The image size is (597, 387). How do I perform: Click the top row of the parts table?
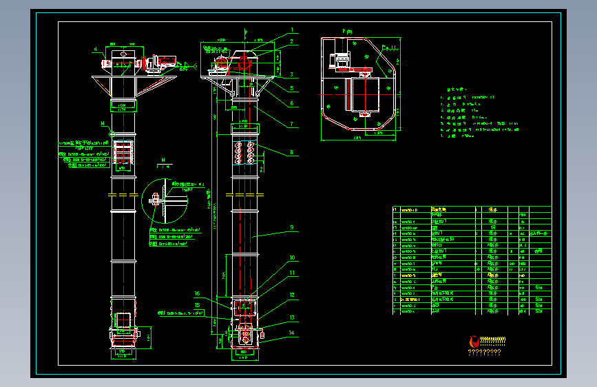click(472, 209)
